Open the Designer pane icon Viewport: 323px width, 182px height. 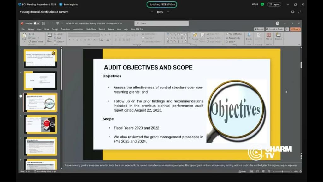[x=278, y=36]
